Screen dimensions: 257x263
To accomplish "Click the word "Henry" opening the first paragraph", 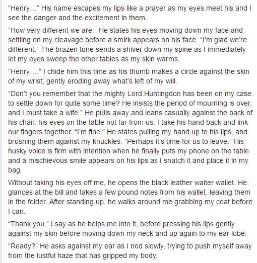I will (x=20, y=8).
